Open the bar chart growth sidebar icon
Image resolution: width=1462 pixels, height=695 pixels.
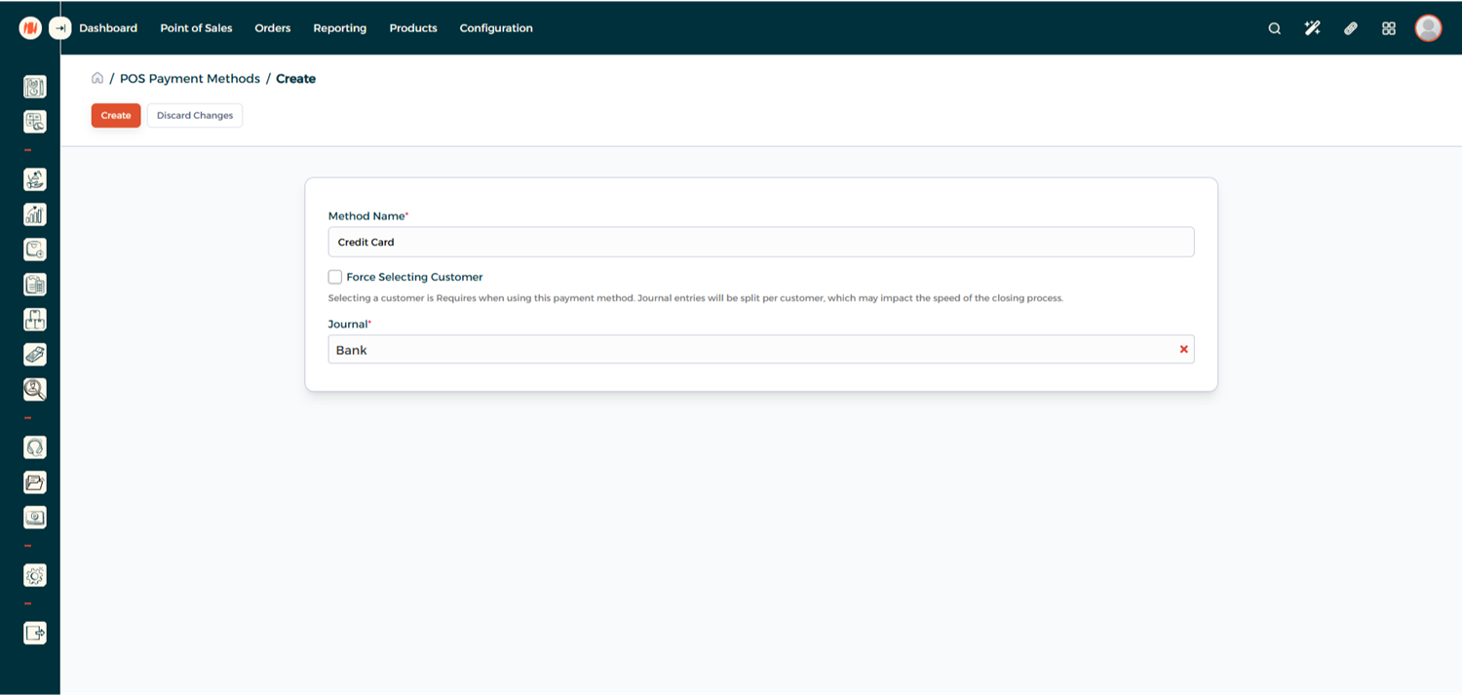34,214
